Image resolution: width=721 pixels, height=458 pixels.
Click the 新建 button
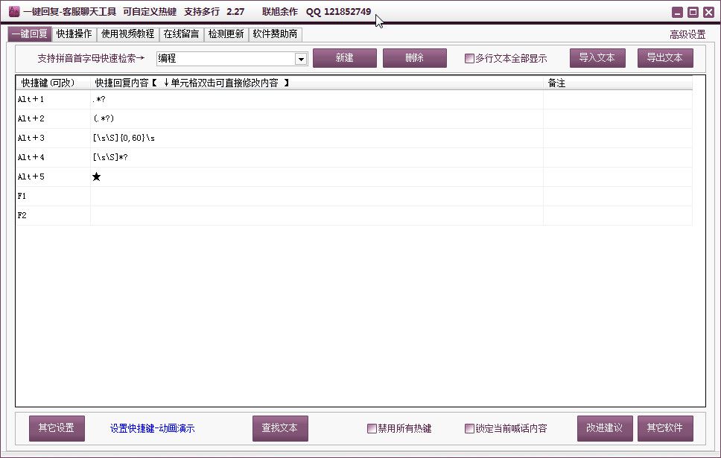tap(345, 58)
